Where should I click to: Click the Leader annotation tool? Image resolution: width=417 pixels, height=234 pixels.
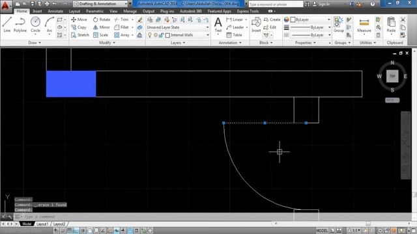(235, 27)
